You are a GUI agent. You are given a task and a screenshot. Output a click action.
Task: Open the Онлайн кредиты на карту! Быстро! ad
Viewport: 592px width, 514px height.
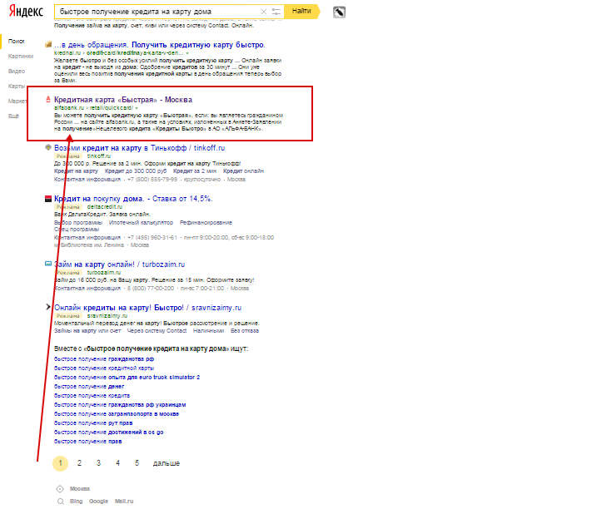tap(147, 308)
